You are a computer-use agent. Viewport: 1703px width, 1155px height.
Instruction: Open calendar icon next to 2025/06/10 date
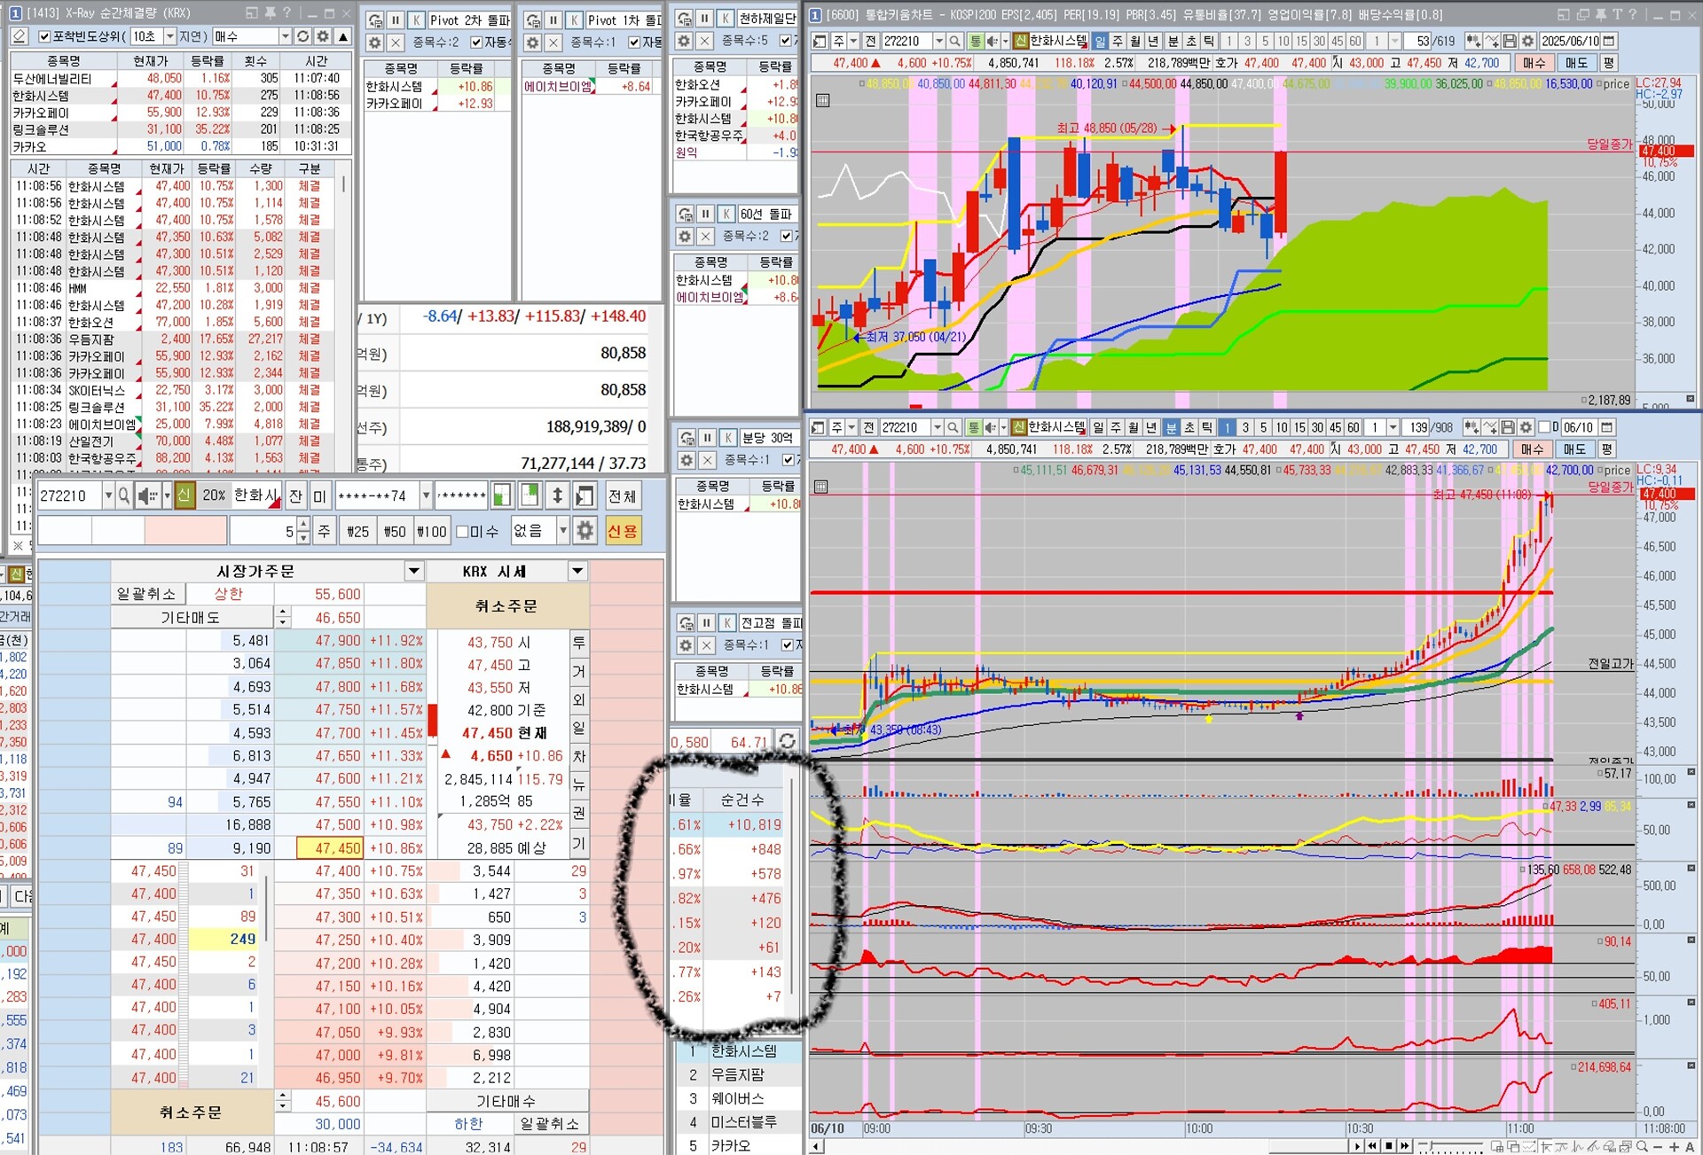tap(1609, 41)
